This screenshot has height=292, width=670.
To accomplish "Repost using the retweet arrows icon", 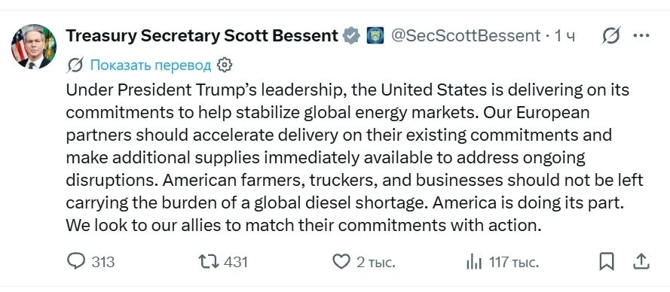I will 208,261.
